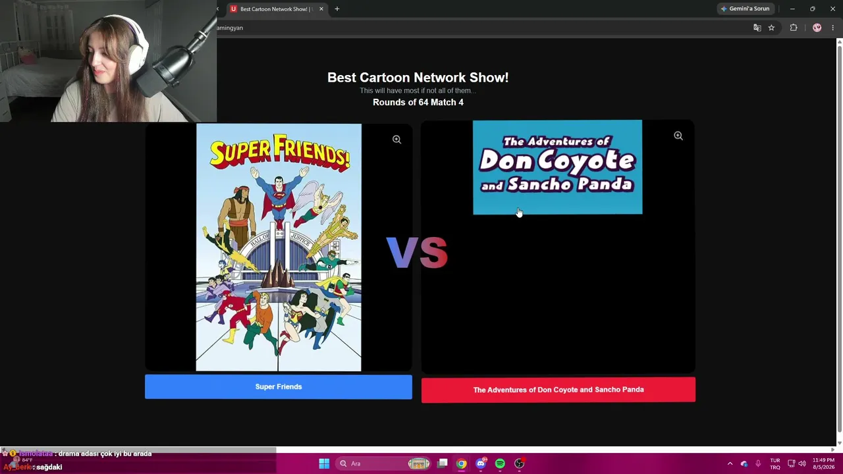This screenshot has width=843, height=474.
Task: Restore down the Chrome window
Action: point(813,9)
